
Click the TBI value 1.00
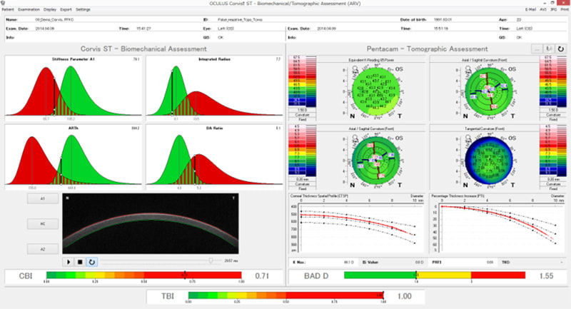click(404, 296)
